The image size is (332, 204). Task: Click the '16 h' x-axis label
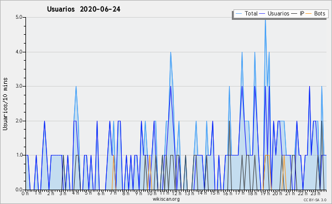point(227,194)
